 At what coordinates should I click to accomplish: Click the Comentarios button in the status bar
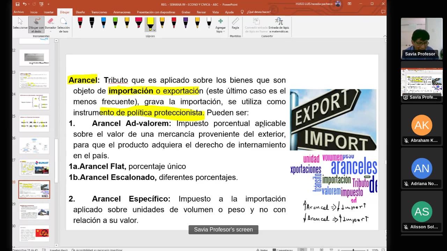tap(283, 250)
